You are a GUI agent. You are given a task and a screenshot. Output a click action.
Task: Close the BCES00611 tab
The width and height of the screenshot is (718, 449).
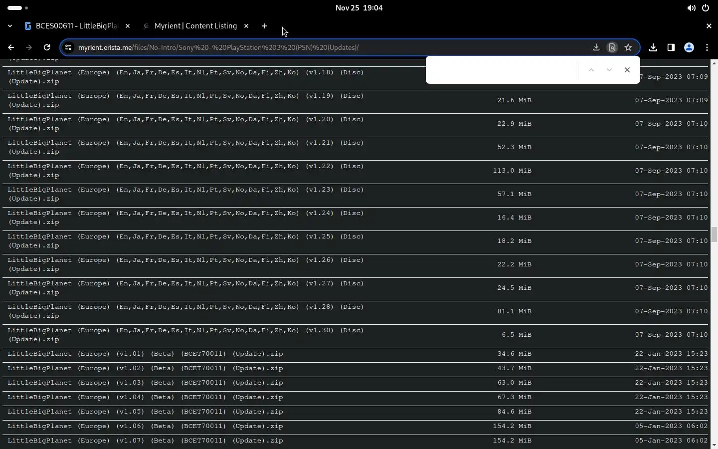pos(128,26)
